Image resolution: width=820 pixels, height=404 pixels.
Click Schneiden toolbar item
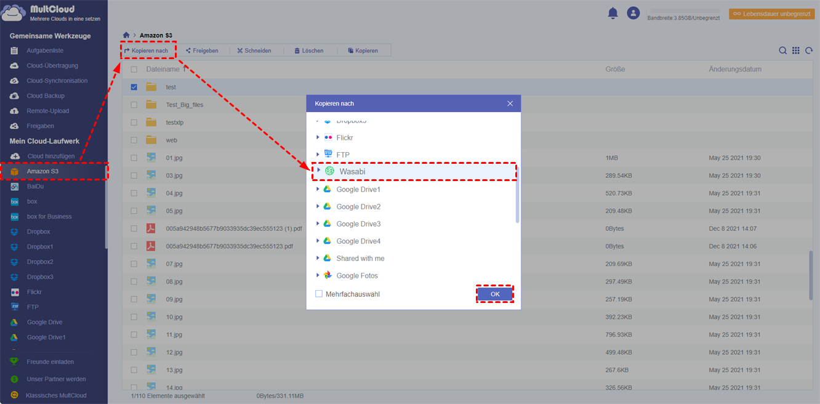pyautogui.click(x=254, y=50)
